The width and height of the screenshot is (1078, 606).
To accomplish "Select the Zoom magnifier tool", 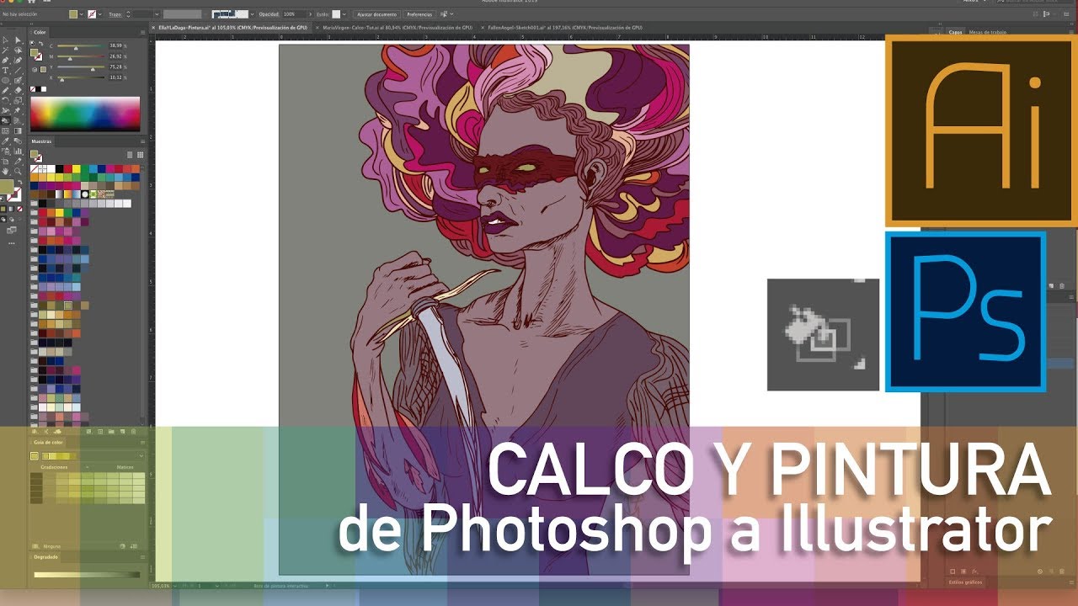I will tap(18, 172).
